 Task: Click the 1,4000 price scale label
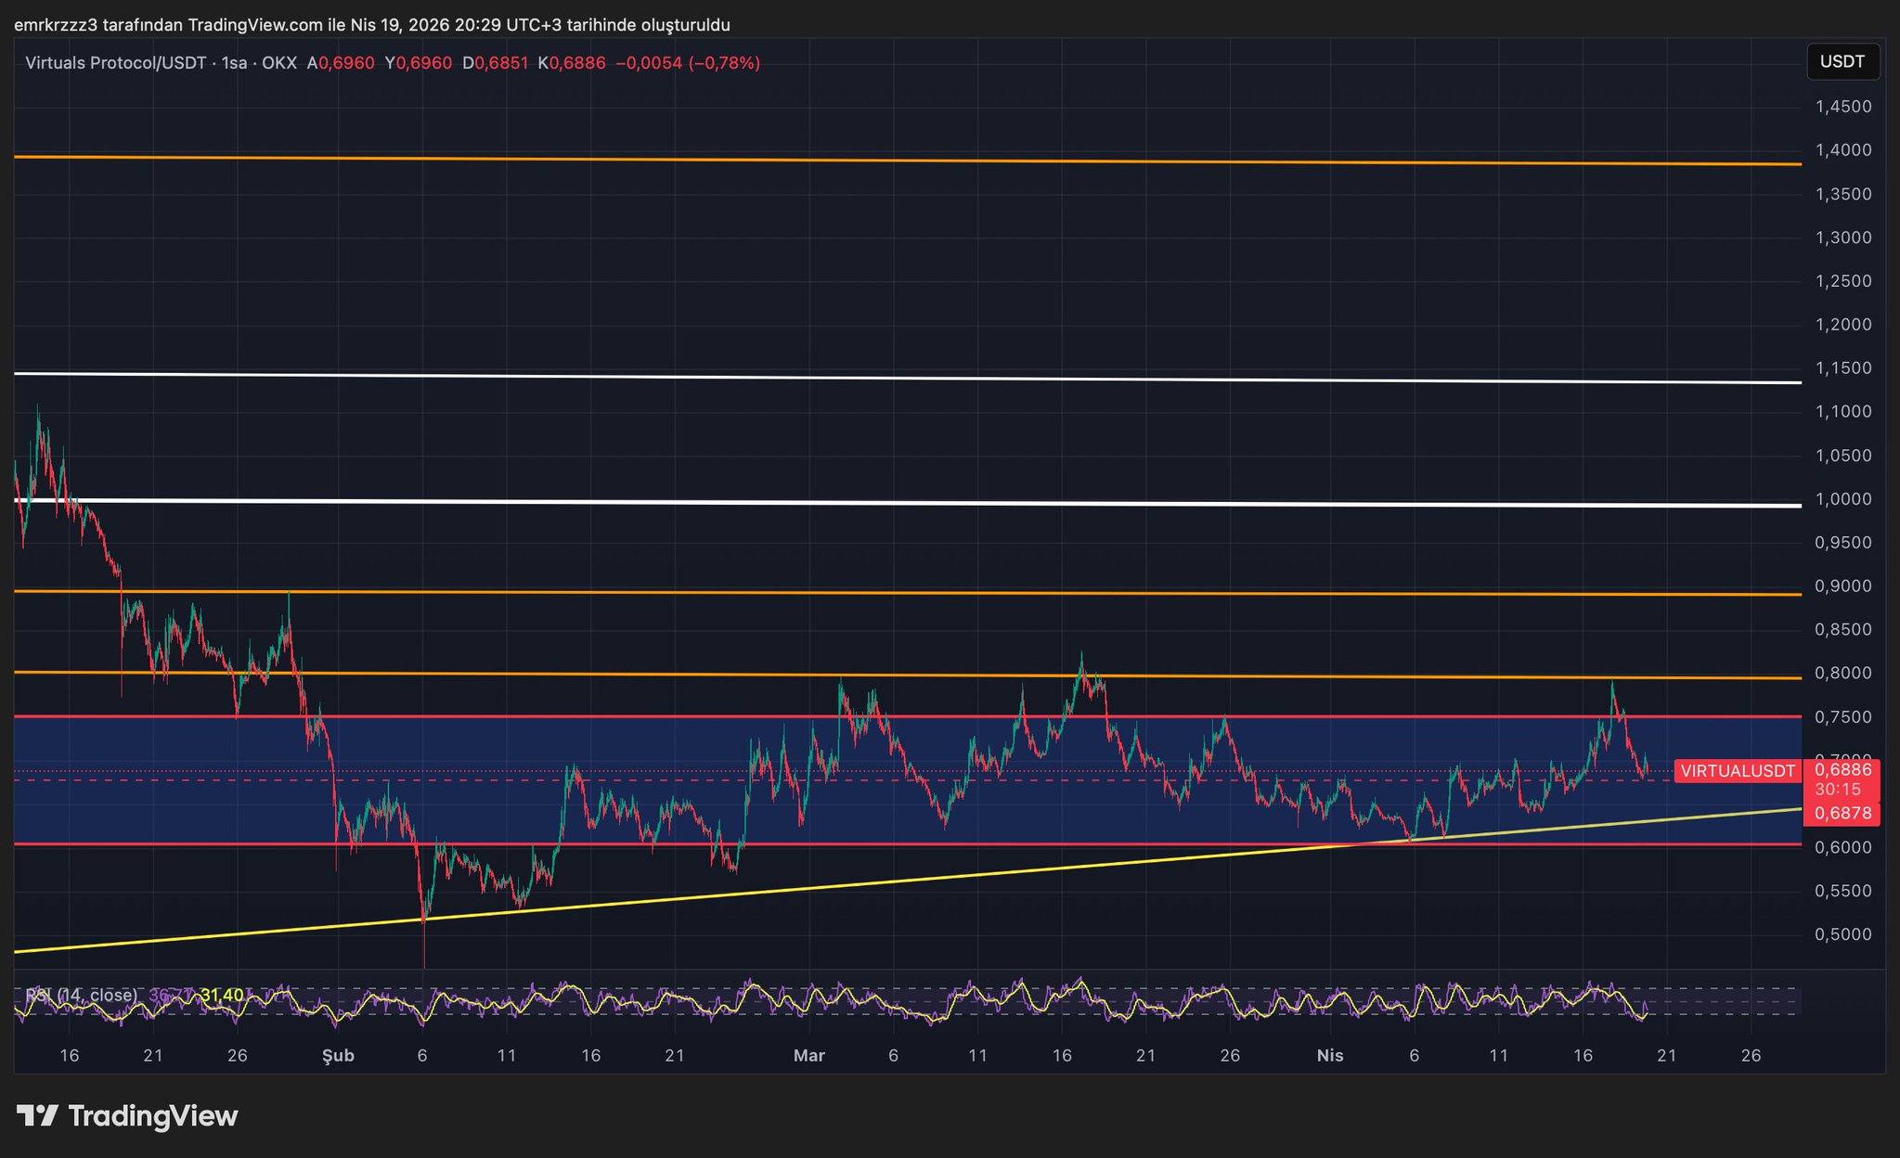[1842, 150]
